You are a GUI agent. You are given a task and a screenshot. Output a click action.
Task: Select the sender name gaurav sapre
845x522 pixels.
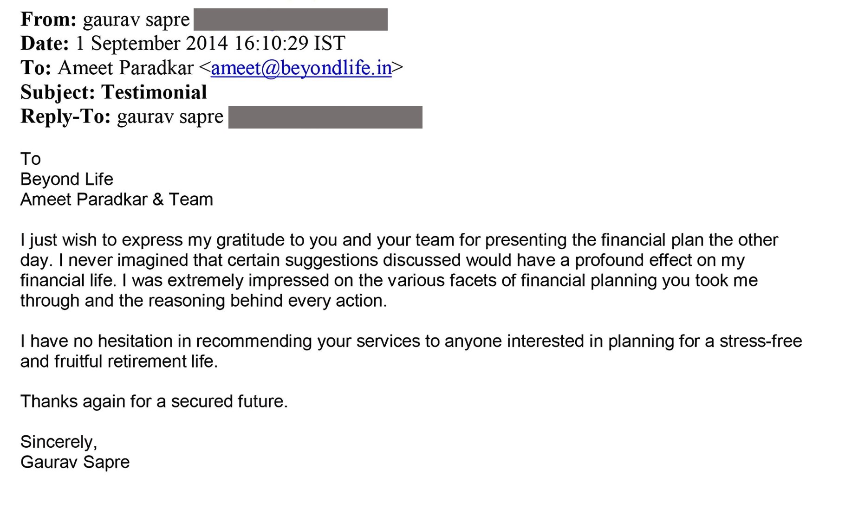[136, 20]
